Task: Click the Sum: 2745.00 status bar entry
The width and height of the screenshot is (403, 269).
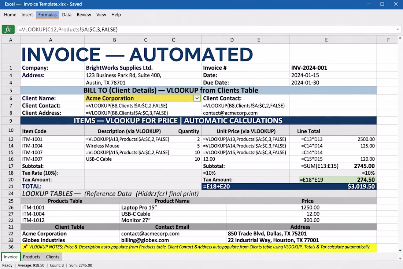Action: (x=81, y=265)
